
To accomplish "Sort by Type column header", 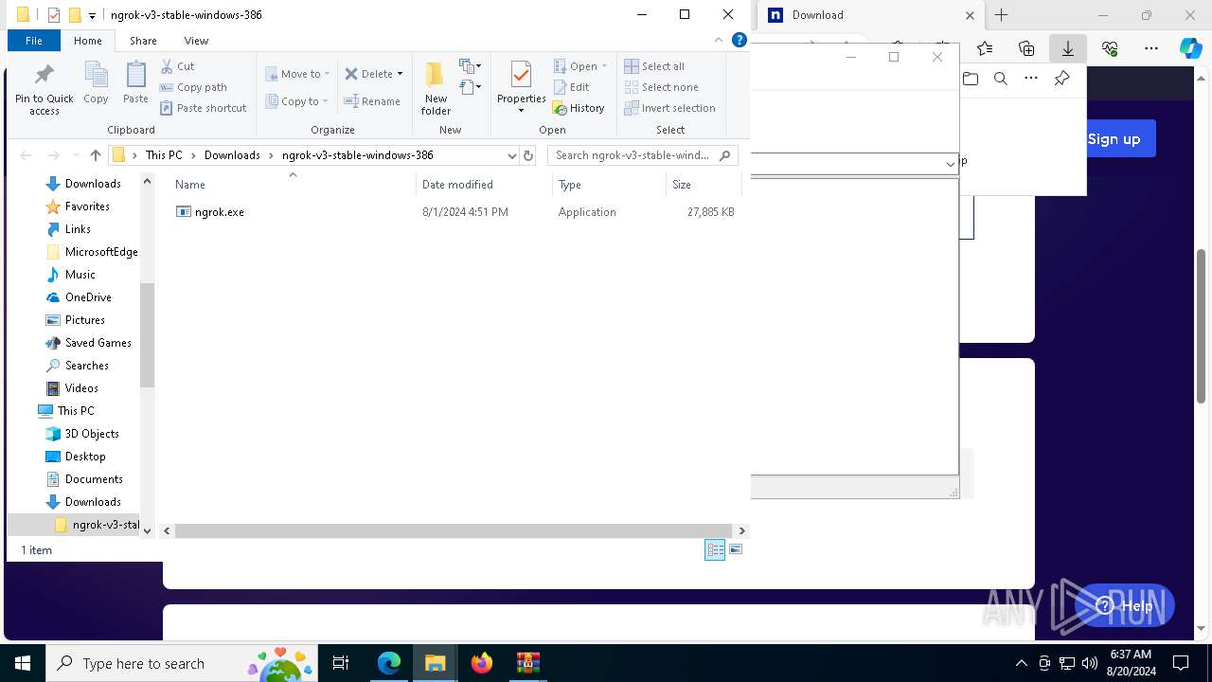I will pyautogui.click(x=609, y=185).
